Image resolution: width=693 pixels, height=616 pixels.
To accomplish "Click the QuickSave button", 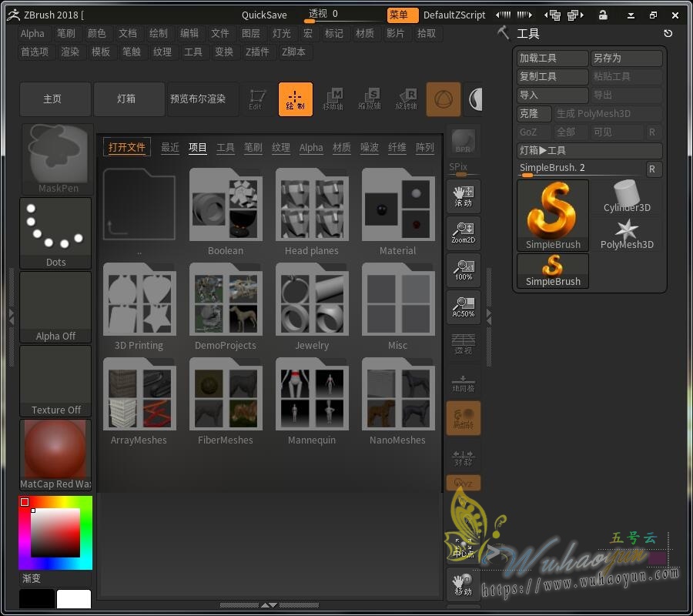I will coord(264,15).
